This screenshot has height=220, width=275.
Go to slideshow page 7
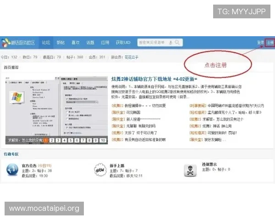83,140
